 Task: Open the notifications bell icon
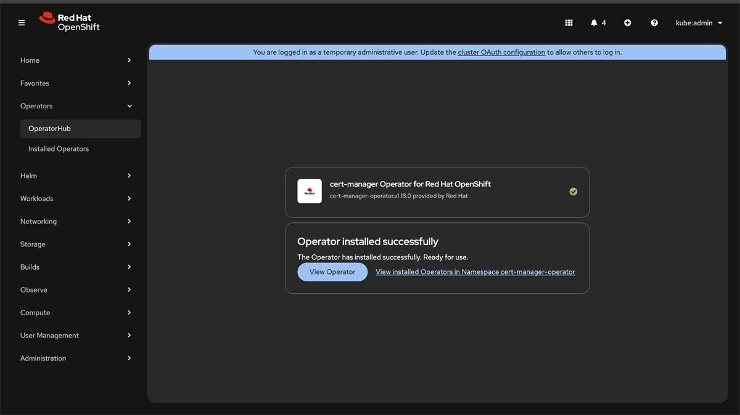tap(594, 23)
